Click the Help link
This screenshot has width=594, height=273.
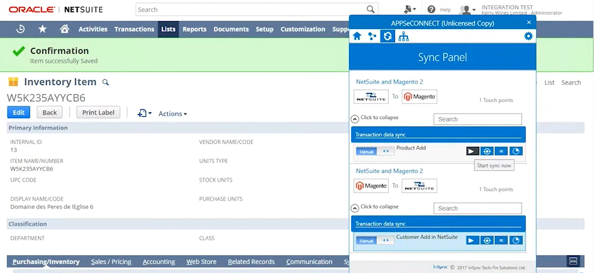pyautogui.click(x=445, y=10)
